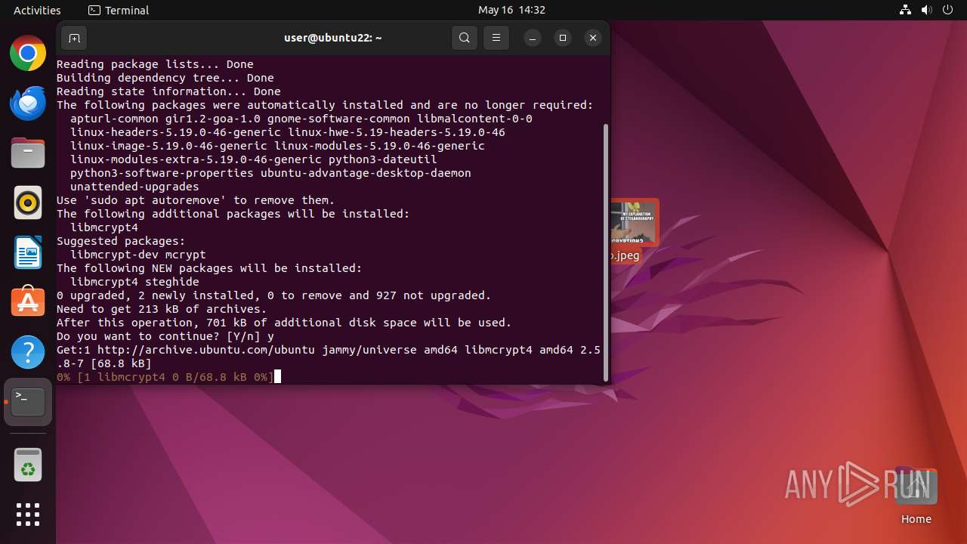Select the jpeg file on desktop
The image size is (967, 544).
(x=634, y=231)
